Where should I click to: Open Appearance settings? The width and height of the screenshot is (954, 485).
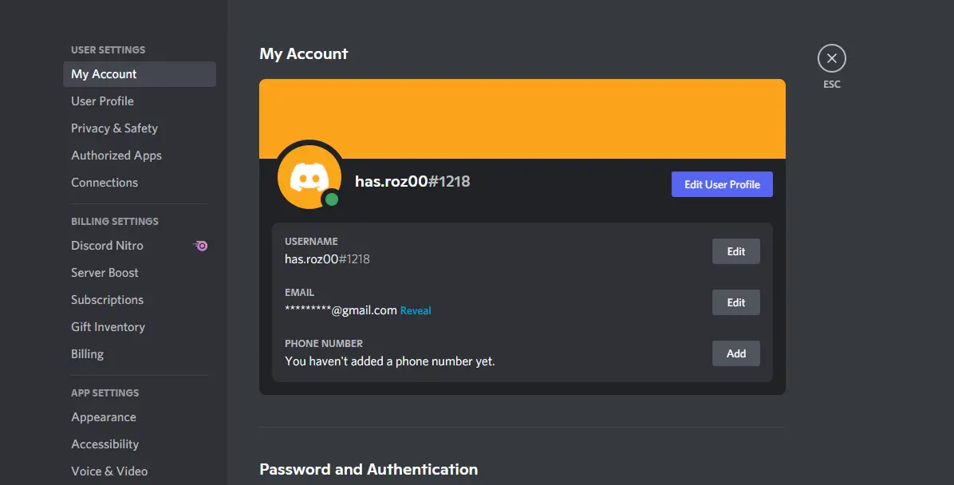[140, 417]
